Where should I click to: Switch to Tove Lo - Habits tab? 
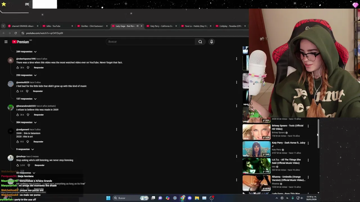tap(196, 26)
